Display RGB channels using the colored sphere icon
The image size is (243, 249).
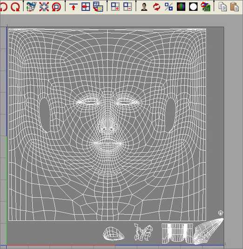point(181,7)
